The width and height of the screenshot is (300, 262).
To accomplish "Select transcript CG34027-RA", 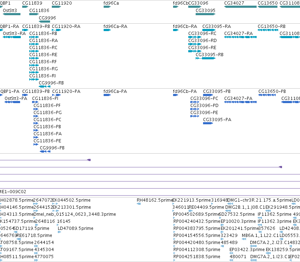I will 239,33.
